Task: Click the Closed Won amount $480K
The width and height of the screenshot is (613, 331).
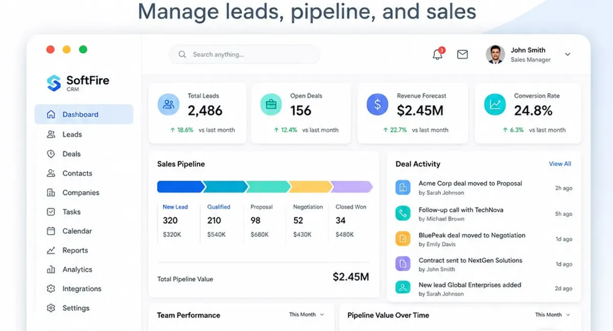Action: [x=345, y=234]
